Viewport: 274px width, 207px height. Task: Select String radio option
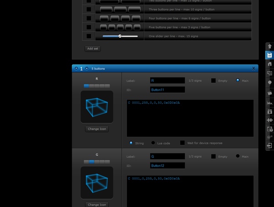131,143
